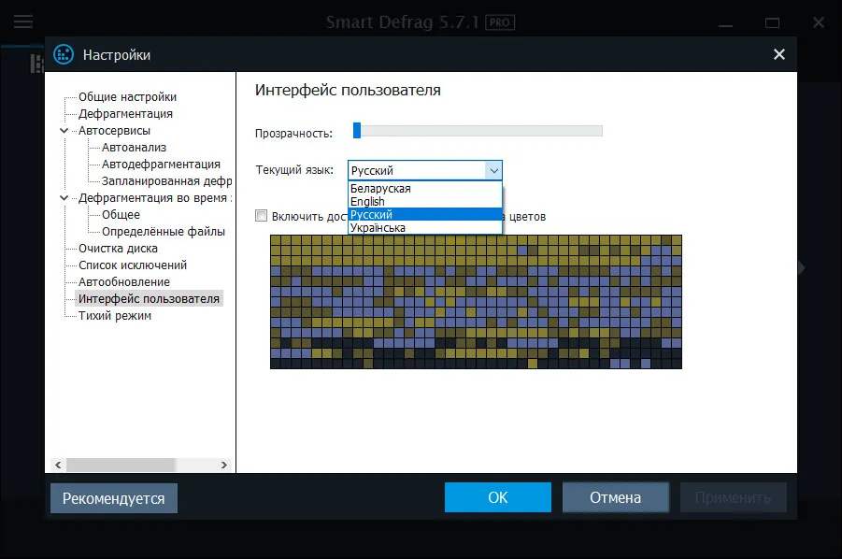Image resolution: width=842 pixels, height=559 pixels.
Task: Go to Очистка диска settings
Action: click(118, 248)
